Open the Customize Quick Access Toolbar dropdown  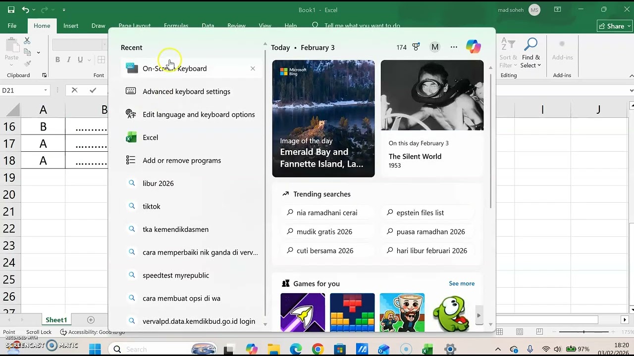click(64, 10)
